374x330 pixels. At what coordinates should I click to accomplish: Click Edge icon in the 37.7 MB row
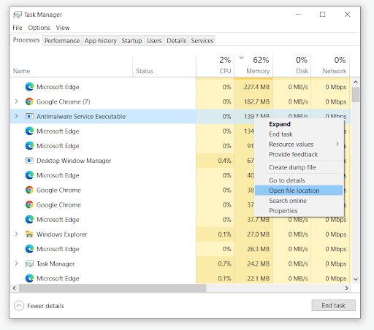click(x=29, y=220)
